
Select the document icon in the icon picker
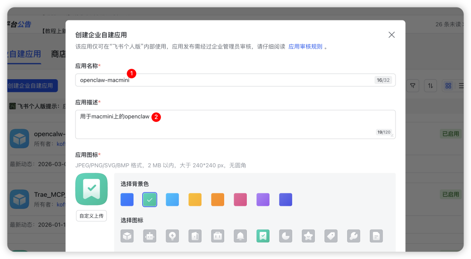coord(376,236)
